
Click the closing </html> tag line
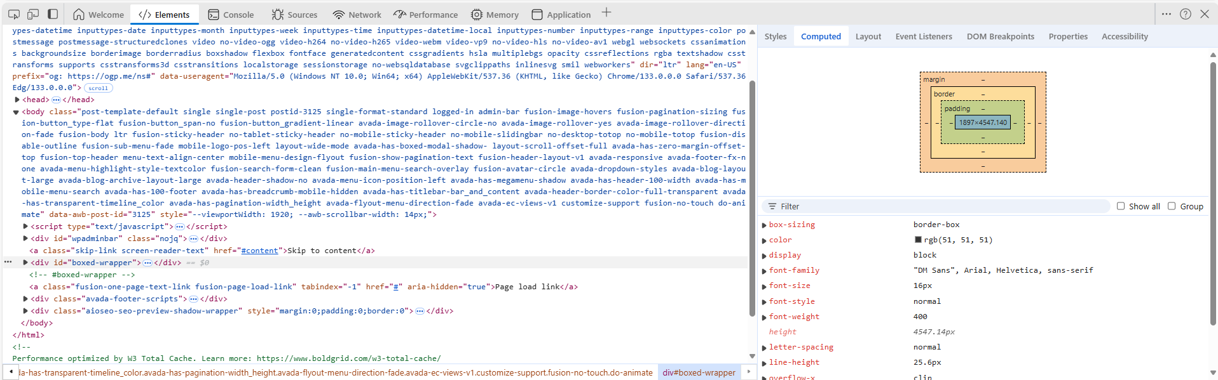(29, 335)
